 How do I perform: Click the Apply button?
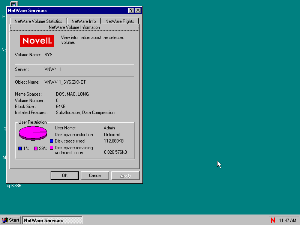tap(125, 175)
